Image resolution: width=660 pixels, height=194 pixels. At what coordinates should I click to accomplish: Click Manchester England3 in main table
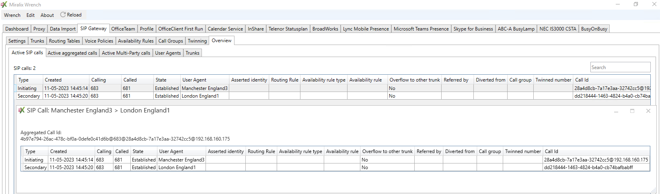tap(205, 88)
